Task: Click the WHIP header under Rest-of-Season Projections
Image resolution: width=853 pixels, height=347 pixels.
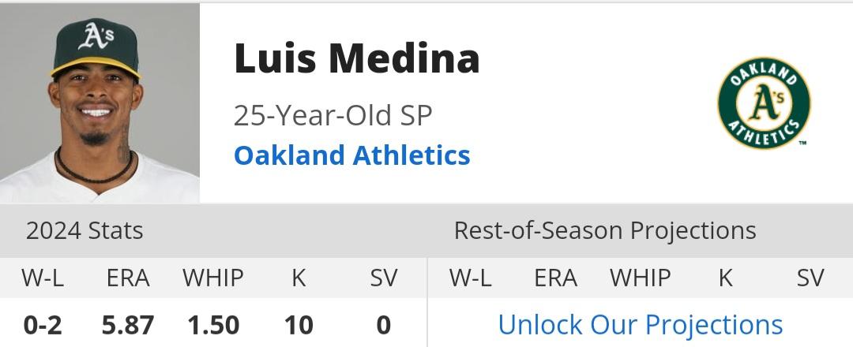Action: (640, 278)
